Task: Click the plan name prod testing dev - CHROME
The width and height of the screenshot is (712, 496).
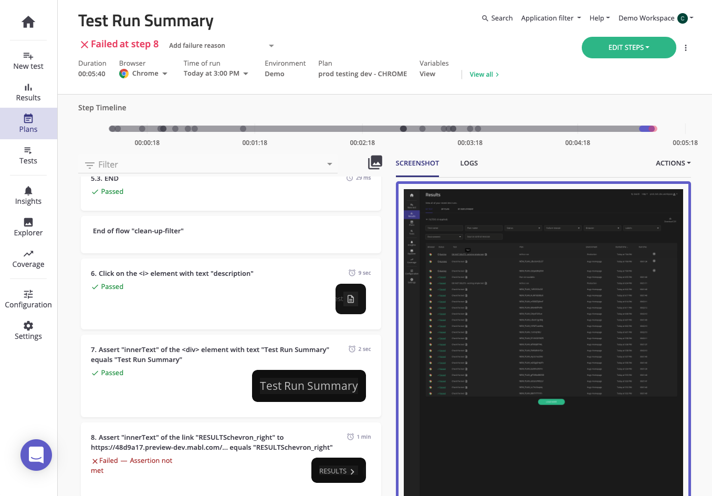Action: pos(362,74)
